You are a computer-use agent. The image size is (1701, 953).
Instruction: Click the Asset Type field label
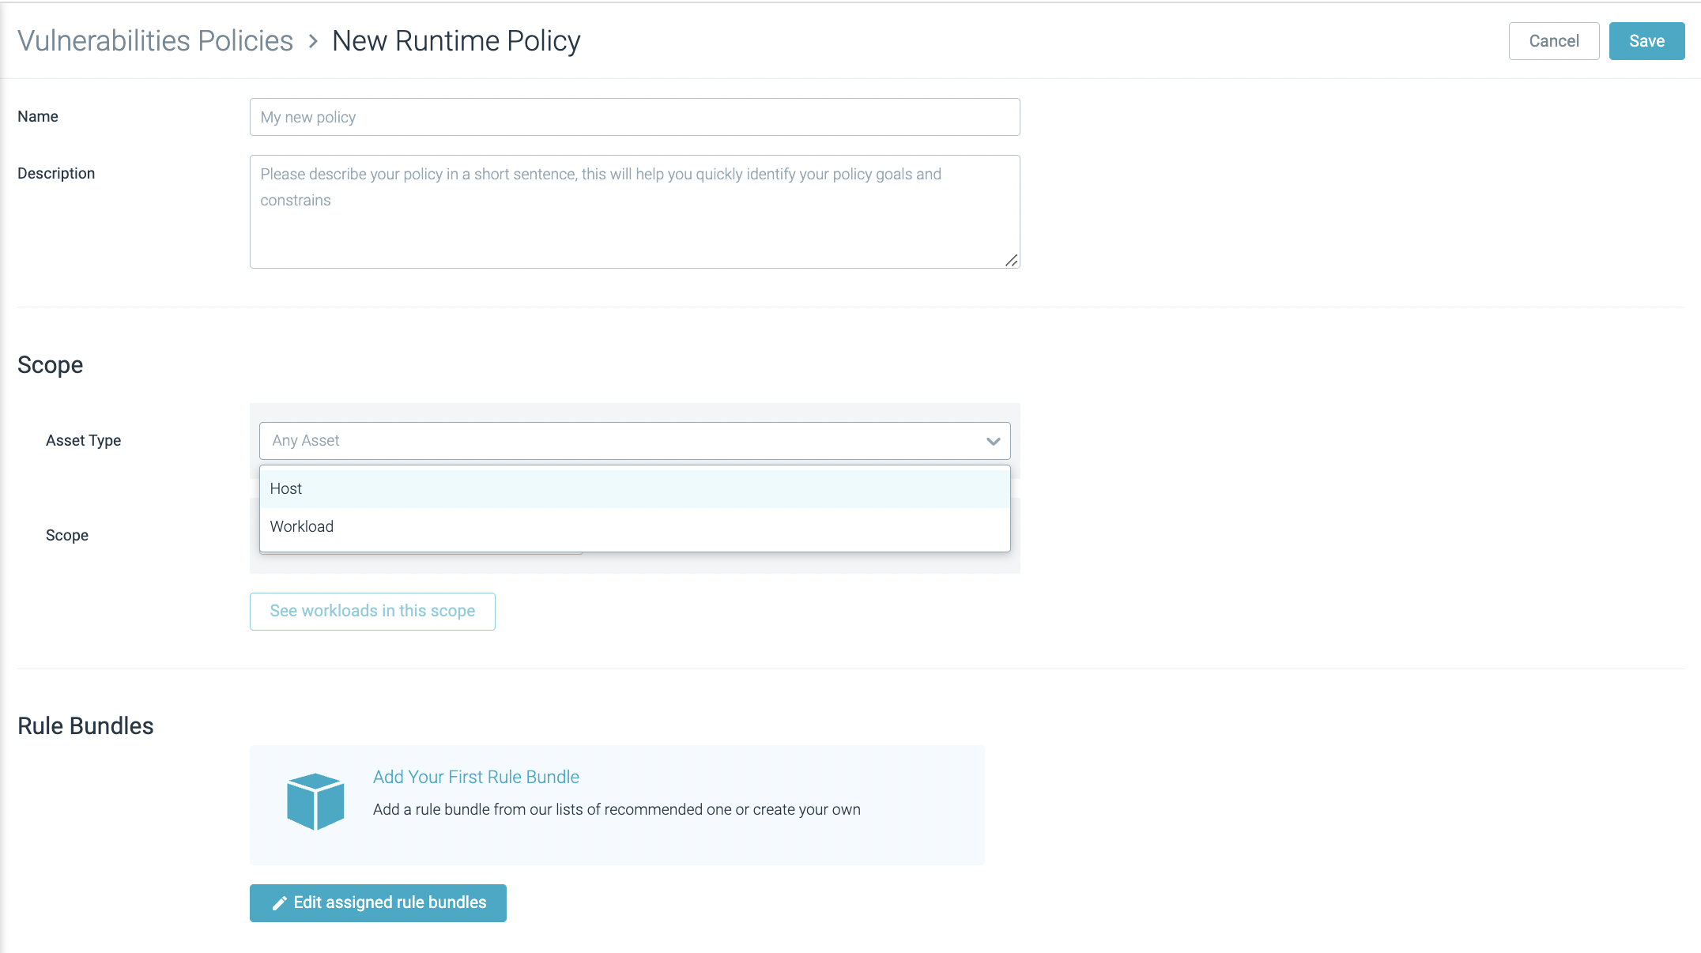click(83, 441)
